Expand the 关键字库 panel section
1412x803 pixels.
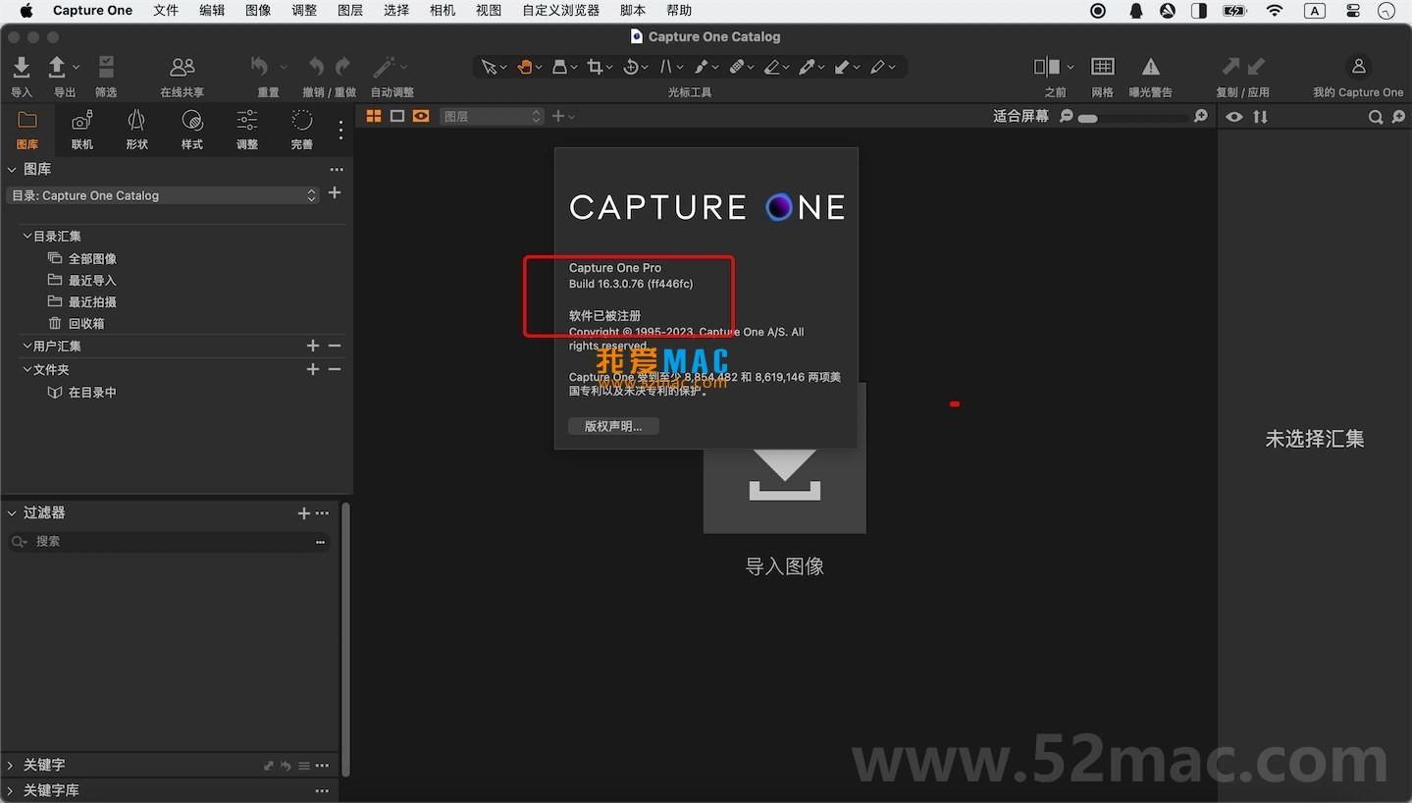click(11, 790)
